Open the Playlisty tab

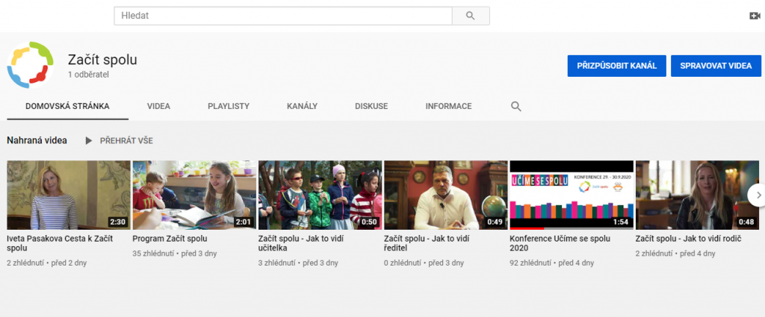229,107
